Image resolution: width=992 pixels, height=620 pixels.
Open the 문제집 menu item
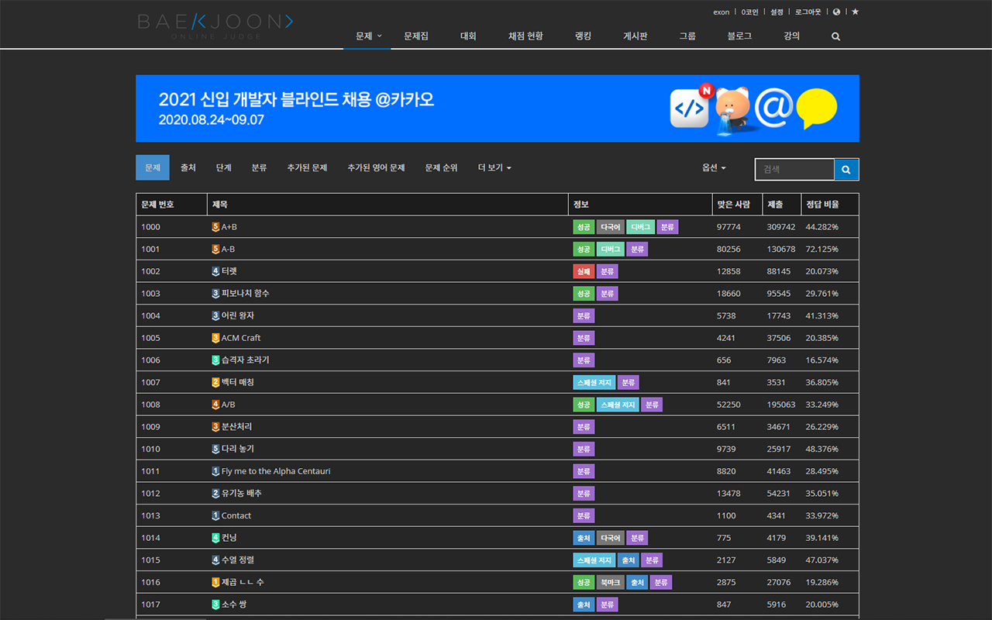[x=416, y=36]
